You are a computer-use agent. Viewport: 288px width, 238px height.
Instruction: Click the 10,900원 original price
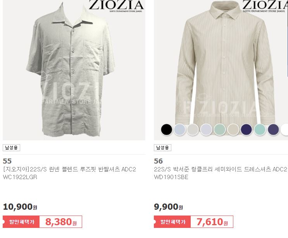20,207
